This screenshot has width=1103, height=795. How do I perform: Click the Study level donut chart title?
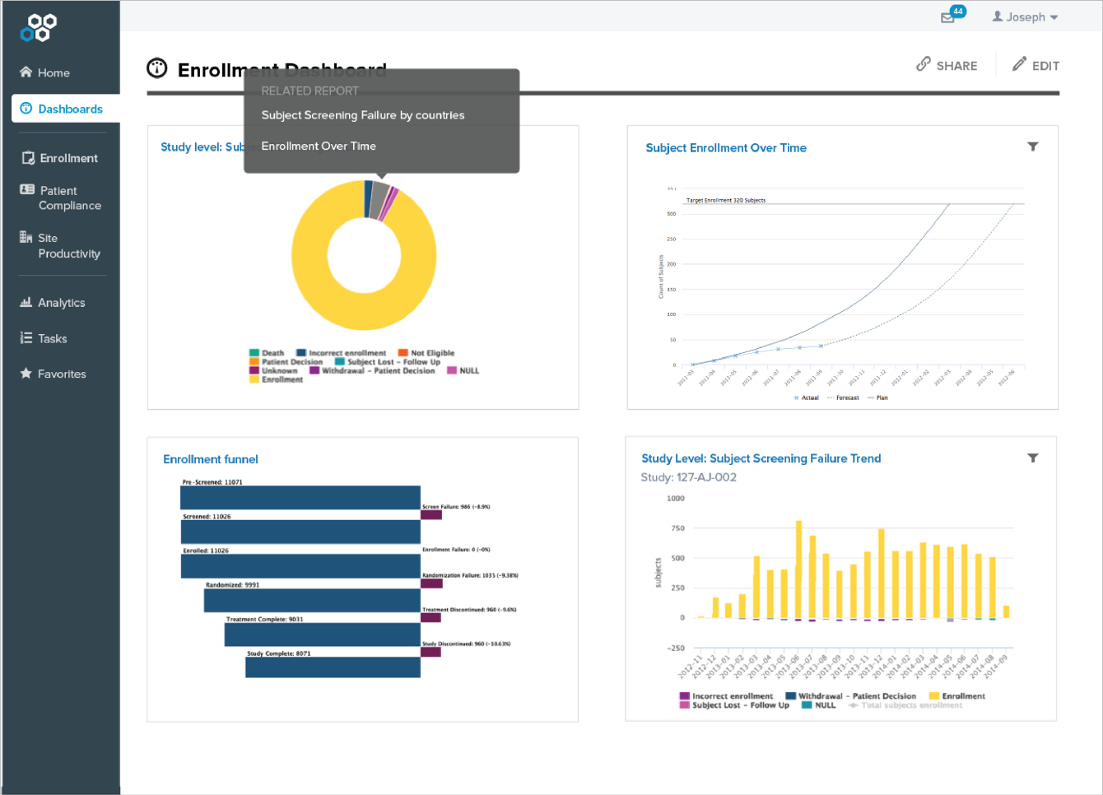click(x=202, y=147)
